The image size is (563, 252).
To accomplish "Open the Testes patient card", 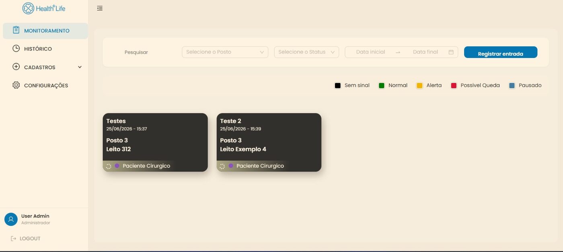I will pyautogui.click(x=155, y=142).
